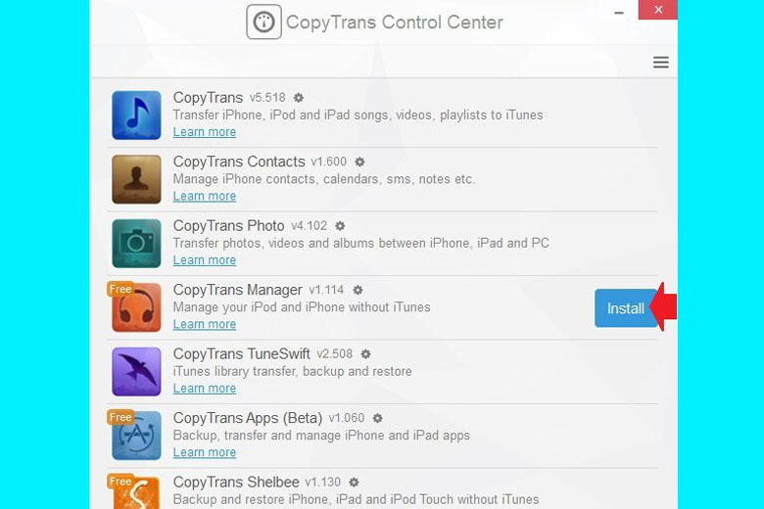Open settings gear for CopyTrans Apps (Beta)
The height and width of the screenshot is (509, 764).
[378, 418]
